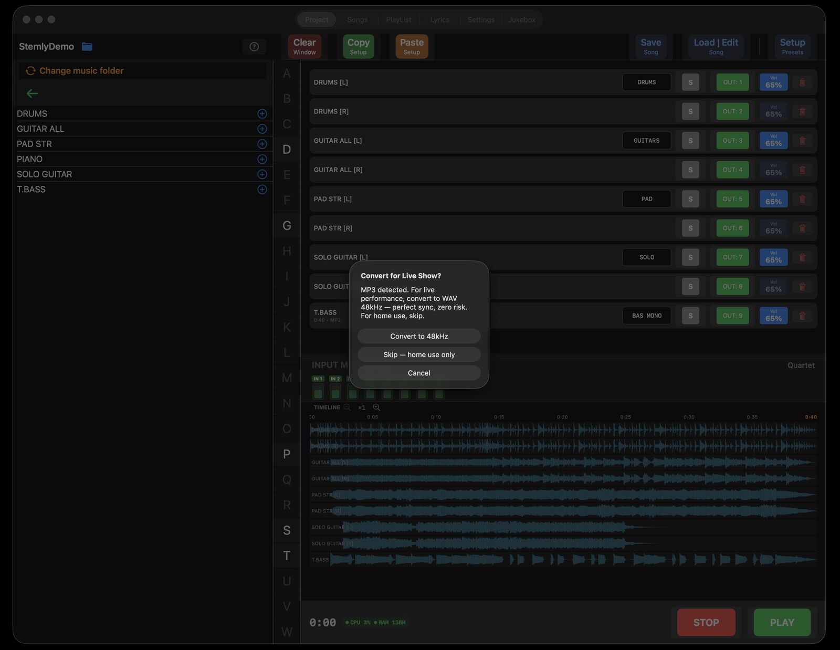The width and height of the screenshot is (840, 650).
Task: Add PAD STR stem via plus icon
Action: (x=262, y=144)
